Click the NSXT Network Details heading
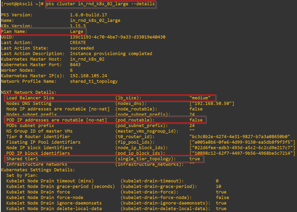The image size is (297, 212). (29, 93)
